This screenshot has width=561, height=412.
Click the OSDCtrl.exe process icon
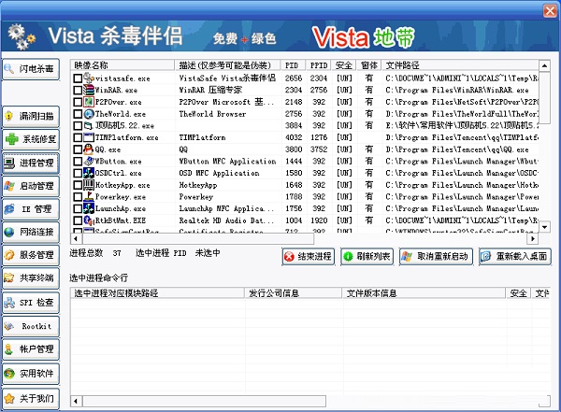coord(89,173)
